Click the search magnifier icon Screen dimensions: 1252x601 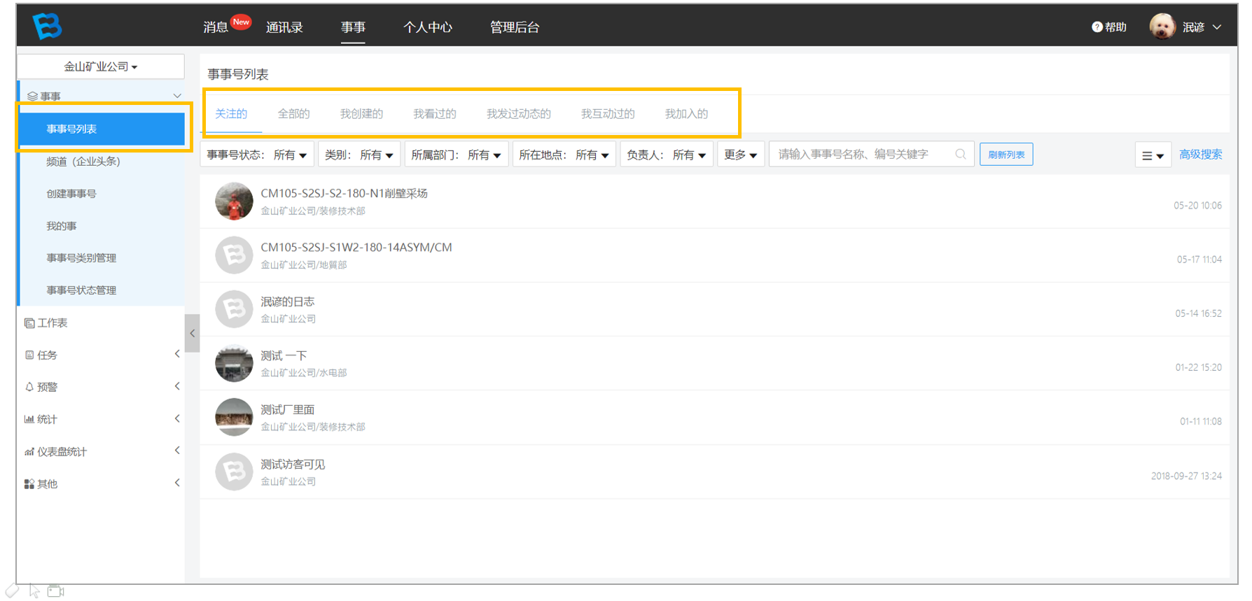pos(961,155)
